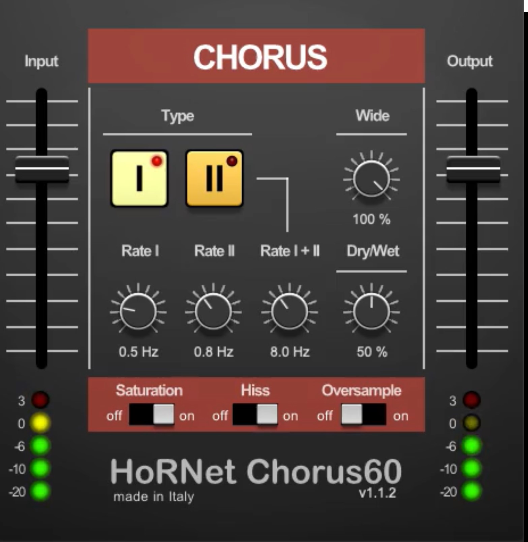Click the input meter 0 dB yellow LED

[x=40, y=423]
